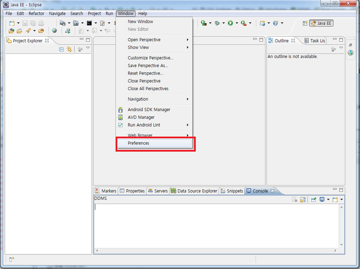Open the Run button dropdown arrow
This screenshot has width=360, height=269.
[x=237, y=23]
